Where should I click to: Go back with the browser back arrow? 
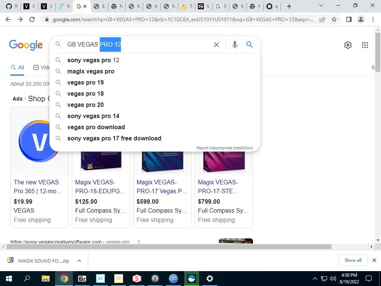pos(8,19)
